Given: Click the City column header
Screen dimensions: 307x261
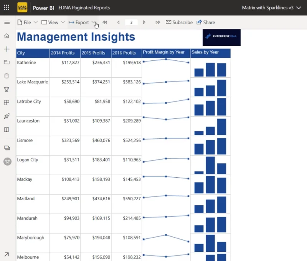Looking at the screenshot, I should 33,53.
